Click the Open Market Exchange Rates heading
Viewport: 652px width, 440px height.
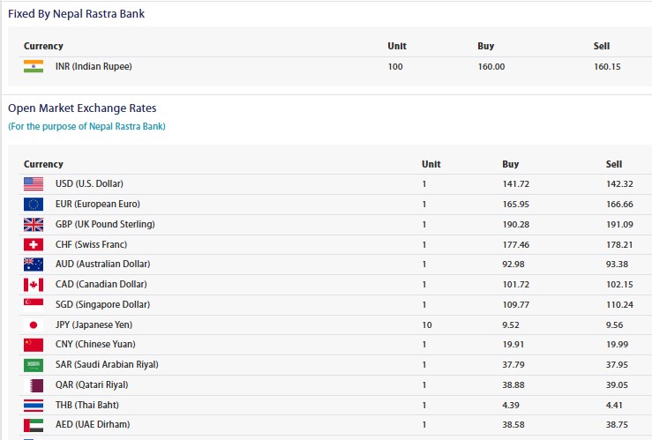click(x=82, y=108)
